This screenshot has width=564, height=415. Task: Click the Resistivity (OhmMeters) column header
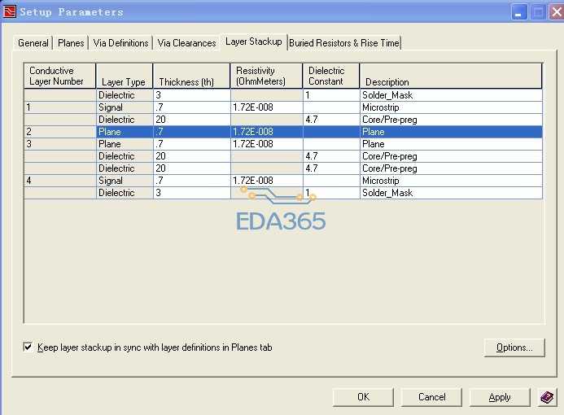point(266,76)
